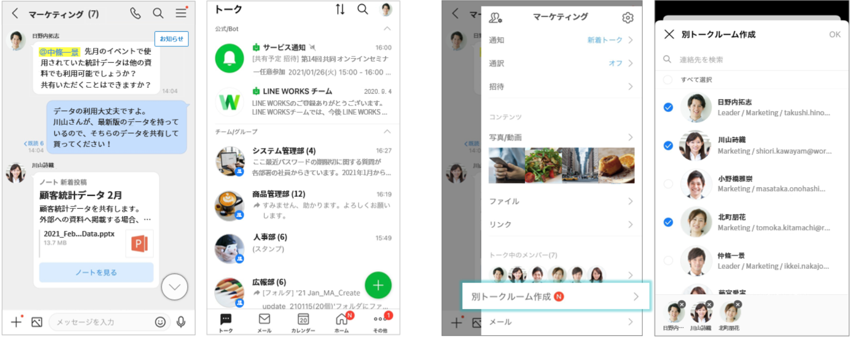The width and height of the screenshot is (851, 338).
Task: Collapse the 公式/Bot section
Action: [387, 29]
